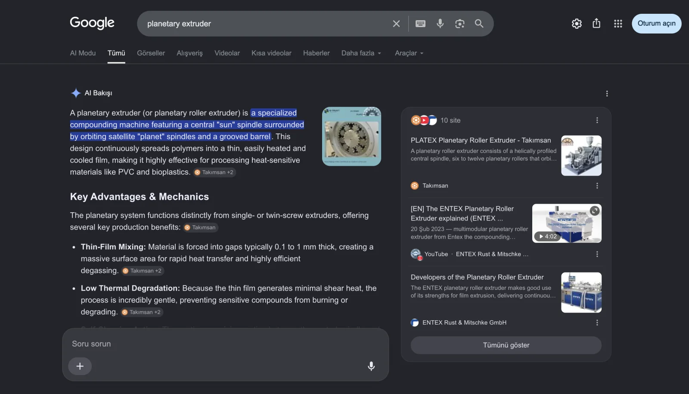The image size is (689, 394).
Task: Click the ENTEX Rust & Mitschke GmbH favicon
Action: point(415,323)
